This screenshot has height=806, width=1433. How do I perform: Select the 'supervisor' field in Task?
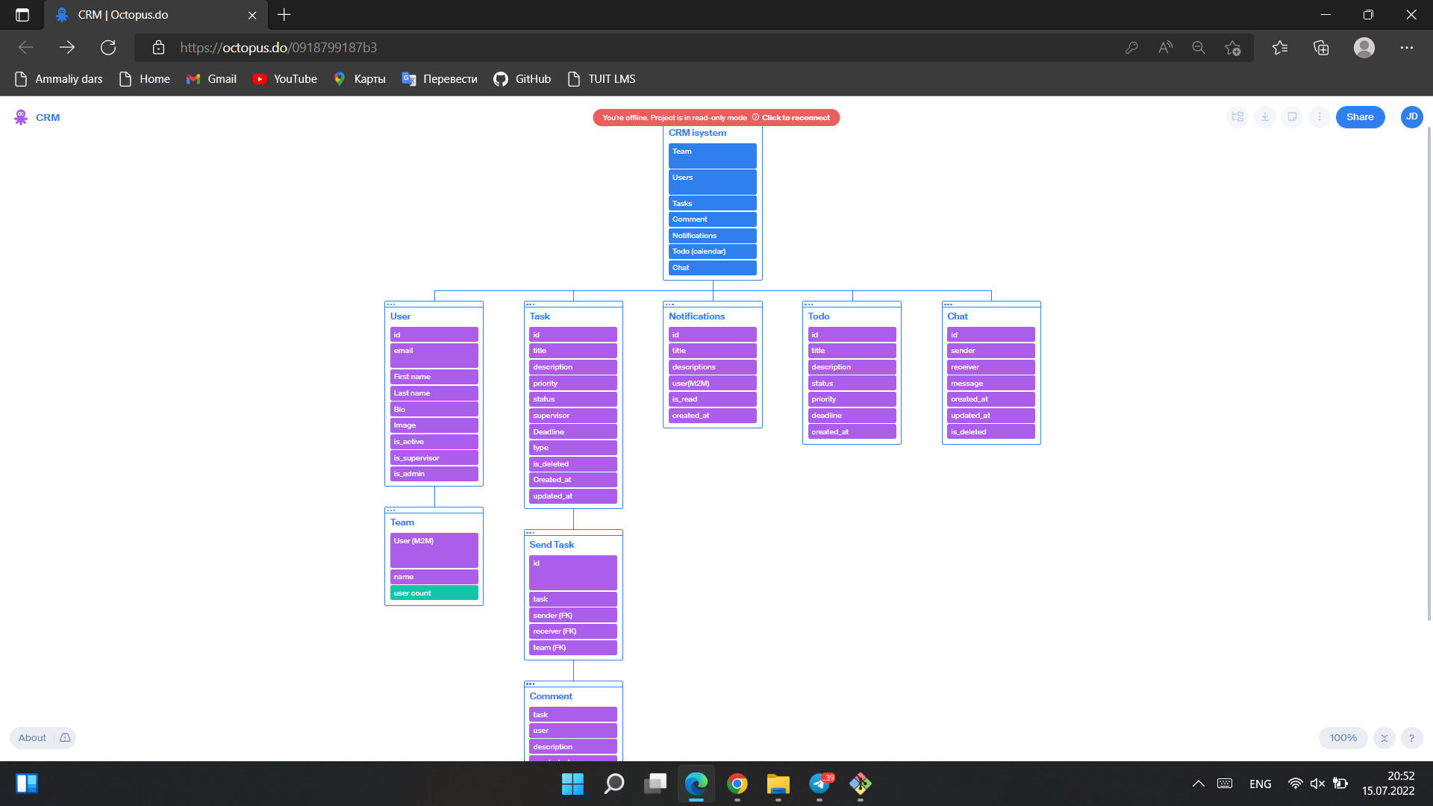(x=573, y=416)
